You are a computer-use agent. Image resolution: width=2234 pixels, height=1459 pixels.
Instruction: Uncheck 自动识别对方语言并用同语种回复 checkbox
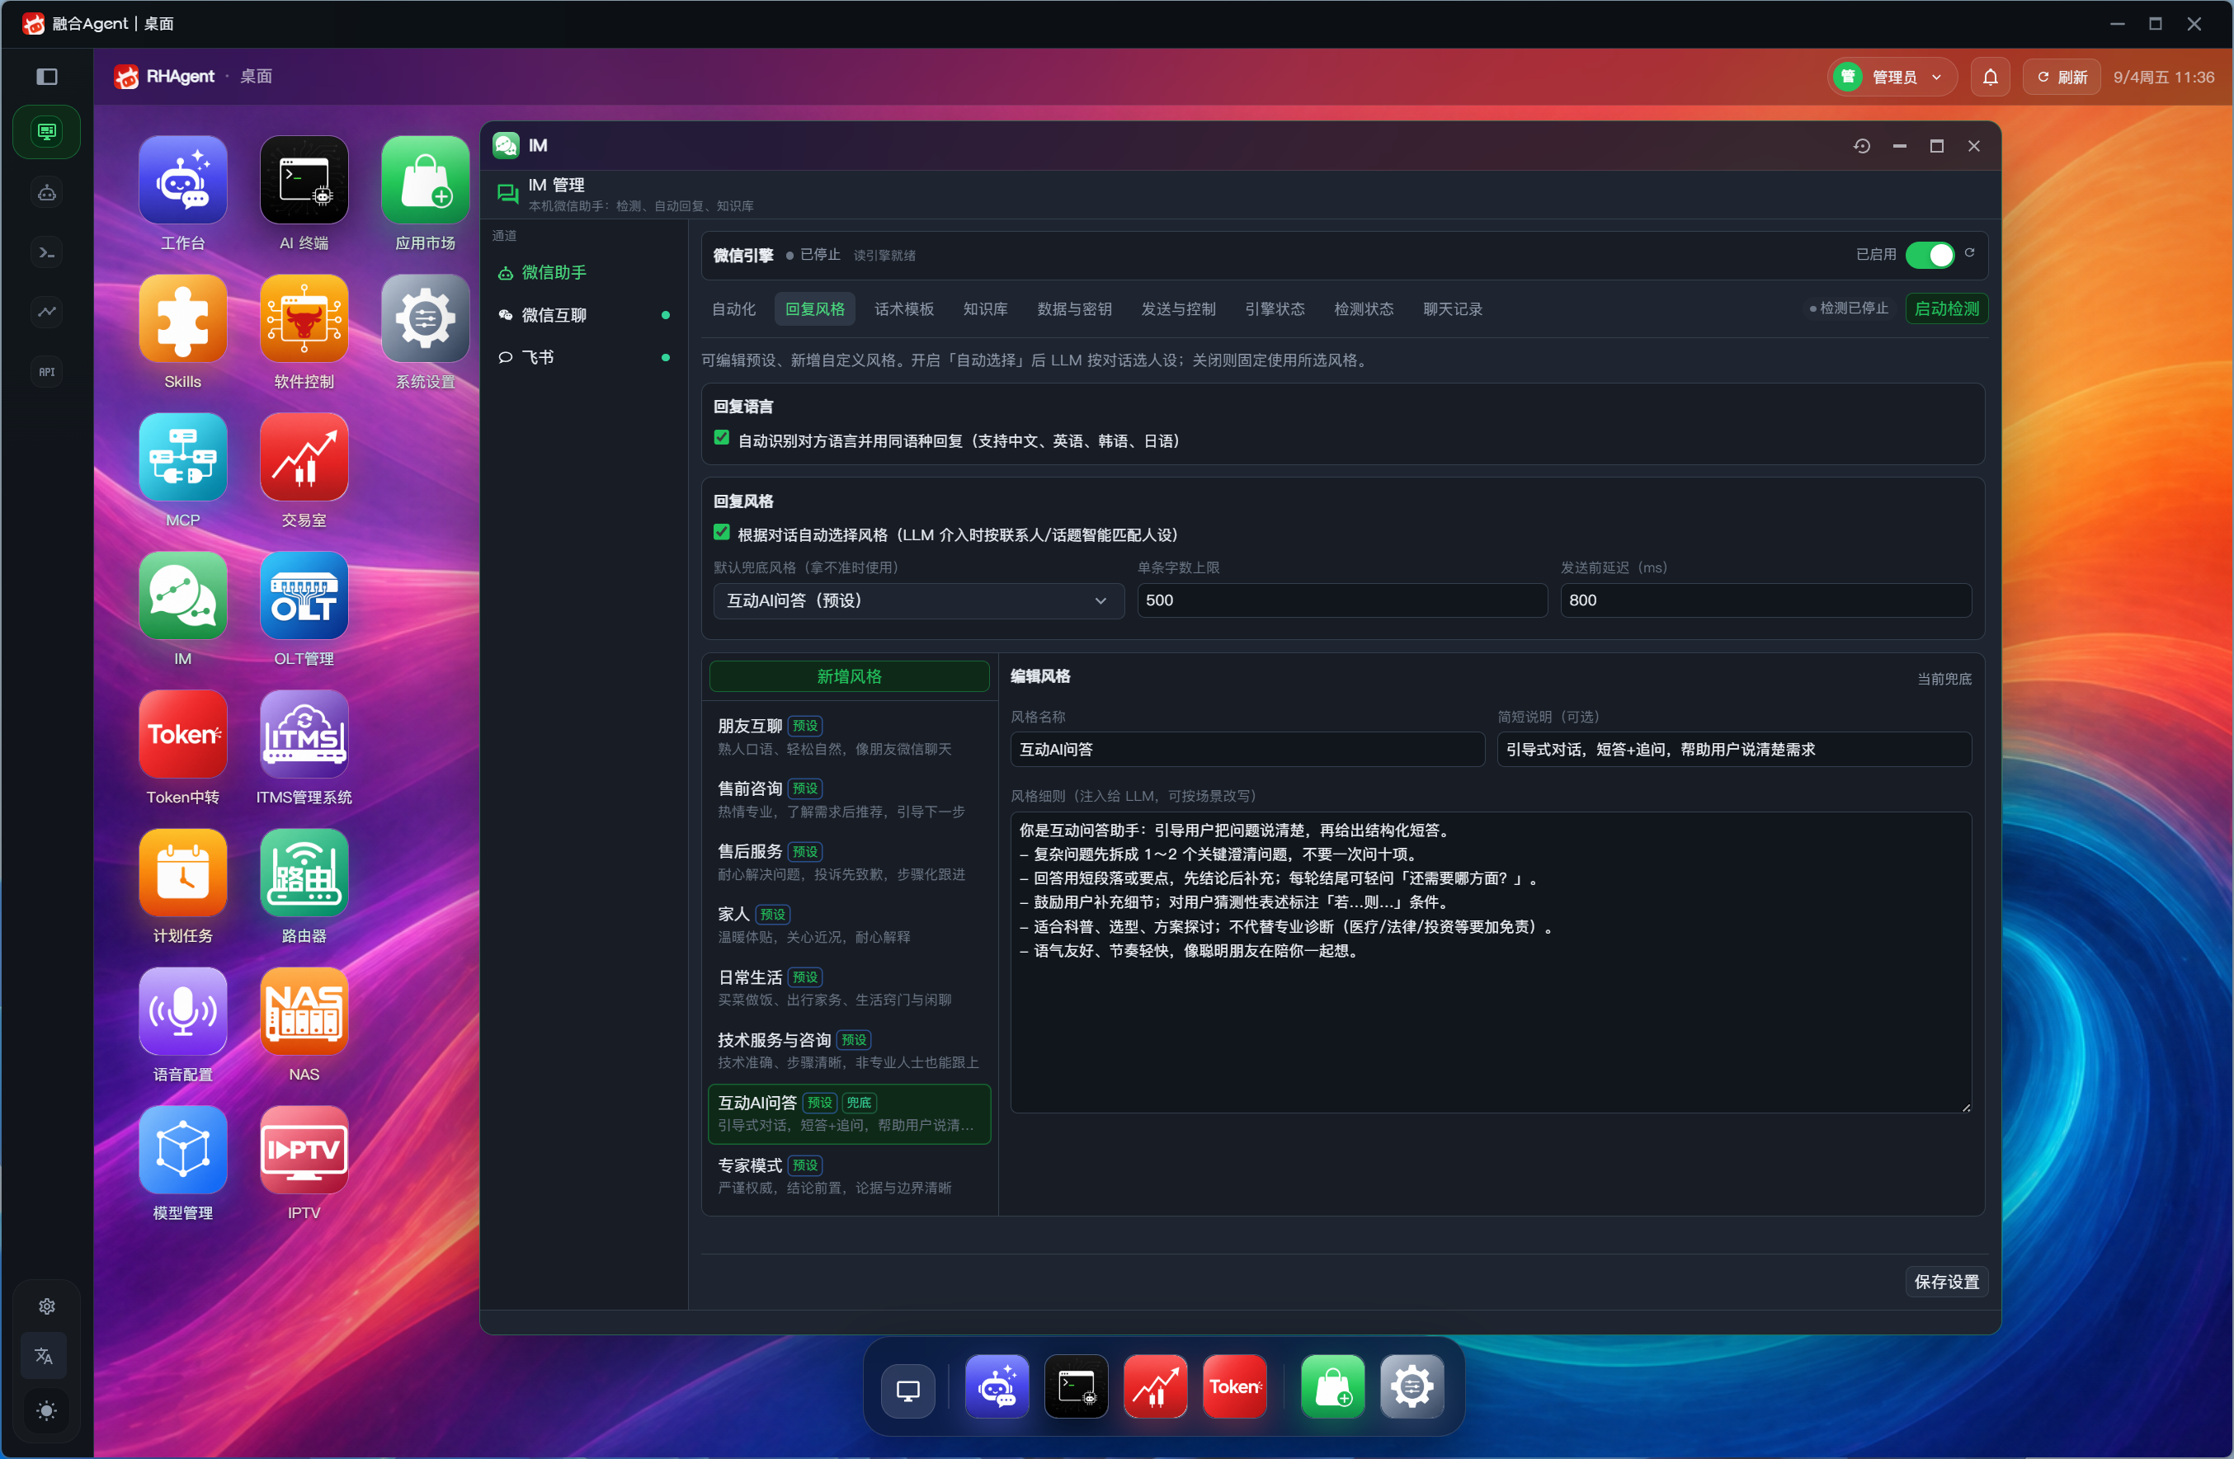[x=722, y=438]
